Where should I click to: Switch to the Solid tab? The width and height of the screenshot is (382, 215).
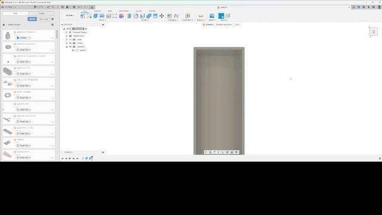point(85,11)
